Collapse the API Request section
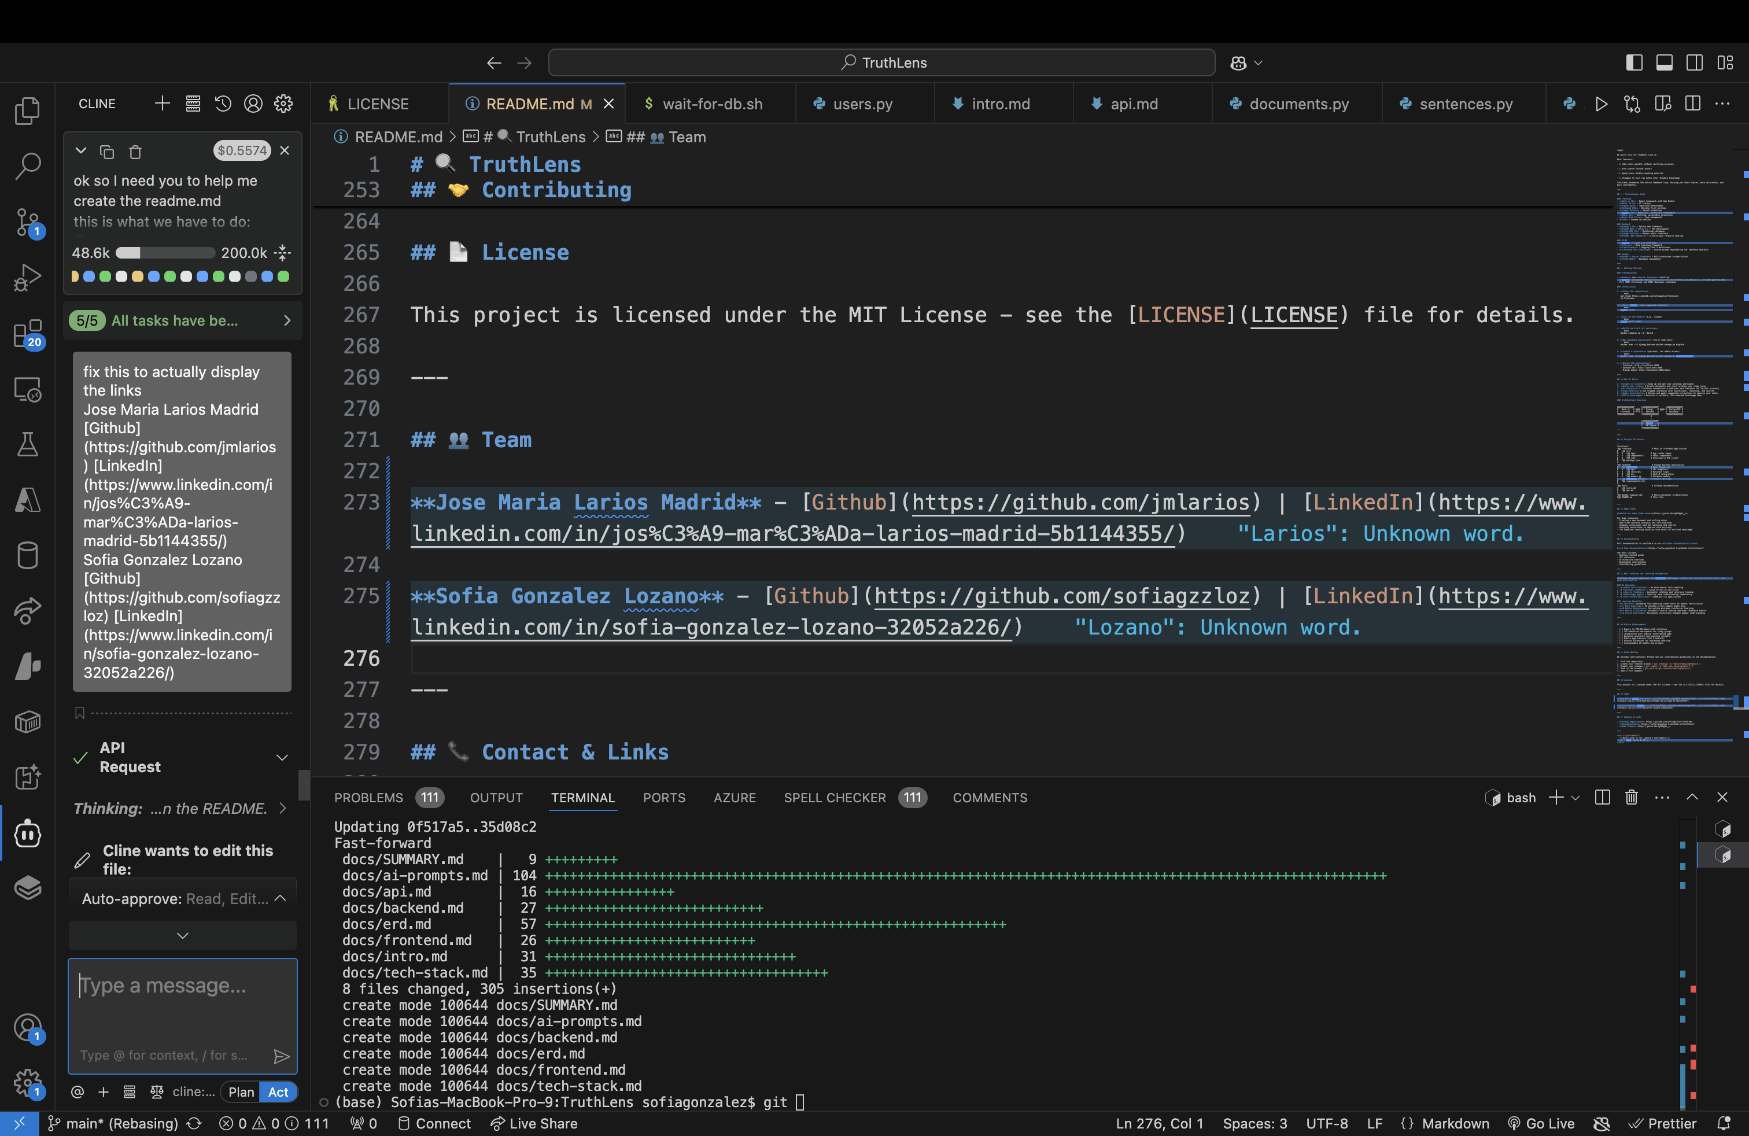 pos(282,757)
